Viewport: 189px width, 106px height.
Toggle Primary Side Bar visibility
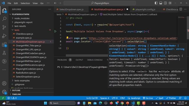point(156,3)
